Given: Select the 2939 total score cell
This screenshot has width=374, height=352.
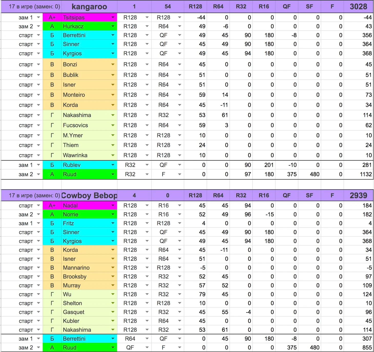Looking at the screenshot, I should coord(358,195).
